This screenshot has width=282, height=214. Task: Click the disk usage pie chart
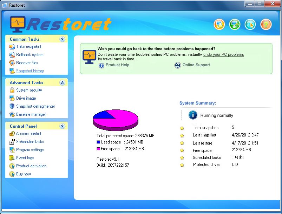(116, 120)
